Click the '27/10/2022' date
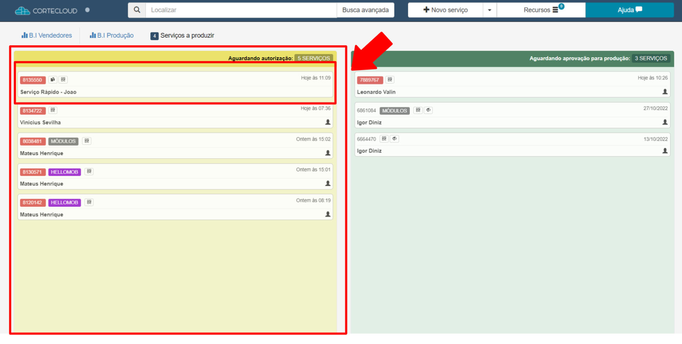This screenshot has width=682, height=344. point(655,108)
